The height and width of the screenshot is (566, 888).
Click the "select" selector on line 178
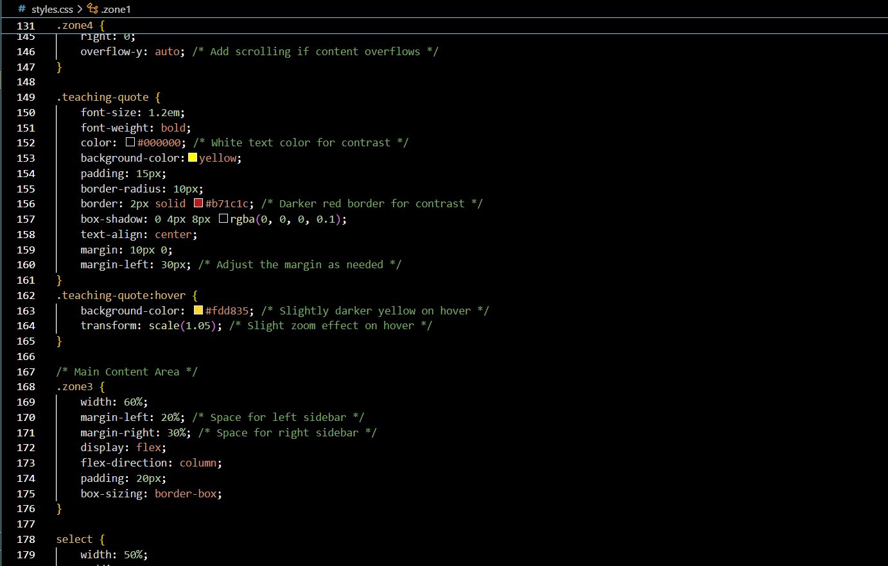coord(74,539)
